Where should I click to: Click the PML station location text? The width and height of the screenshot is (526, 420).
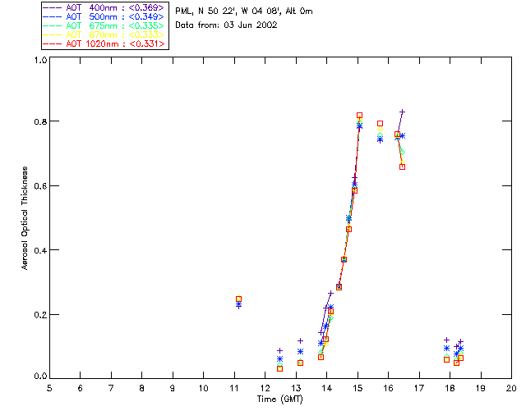(x=244, y=11)
